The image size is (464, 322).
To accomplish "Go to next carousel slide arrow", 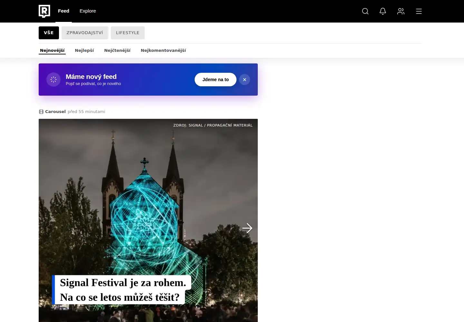I will (x=247, y=228).
